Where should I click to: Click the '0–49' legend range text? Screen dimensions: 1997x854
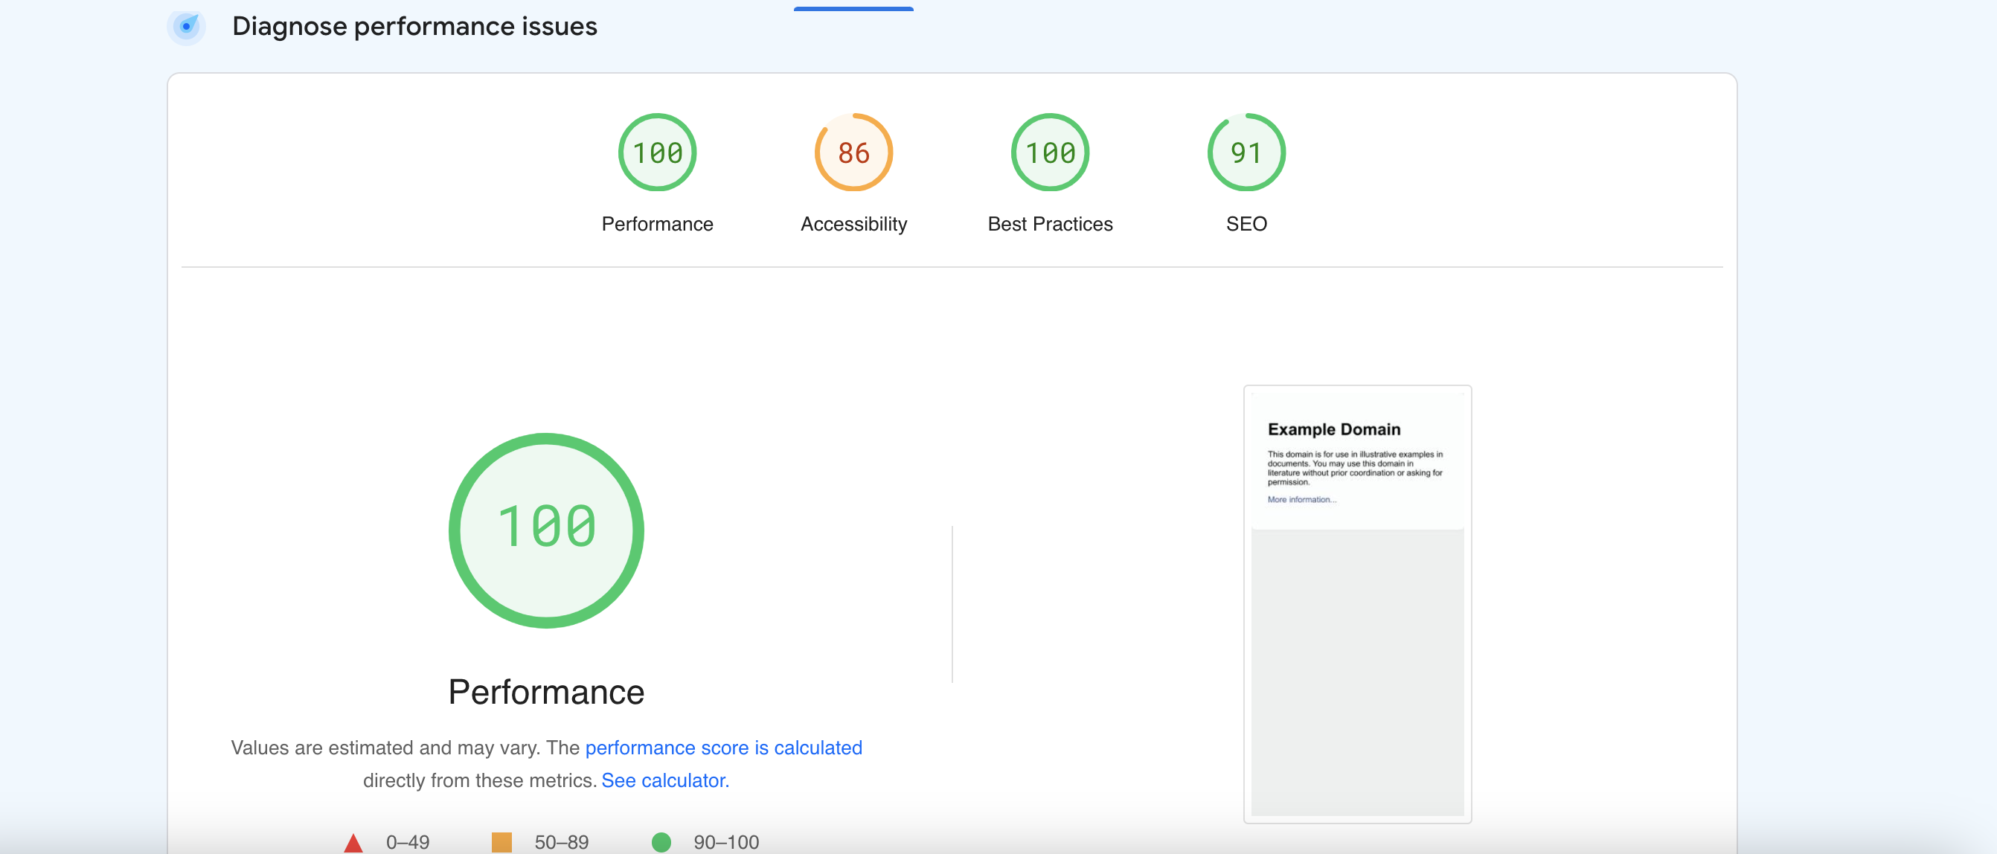pos(408,842)
